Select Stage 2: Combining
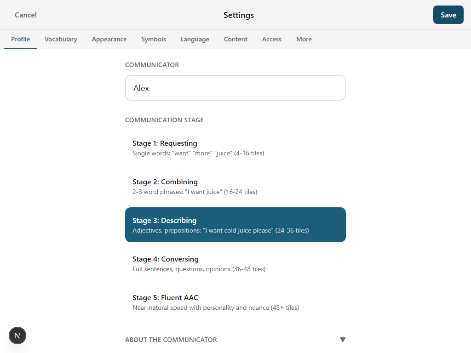471x353 pixels. tap(235, 186)
